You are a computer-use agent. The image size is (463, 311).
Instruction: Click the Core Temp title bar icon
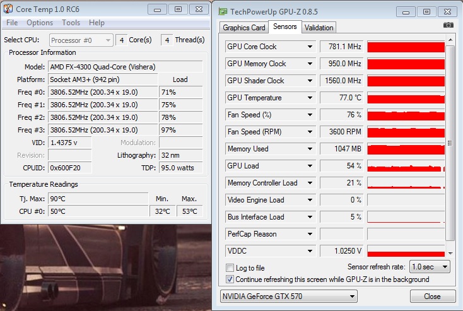pos(8,9)
